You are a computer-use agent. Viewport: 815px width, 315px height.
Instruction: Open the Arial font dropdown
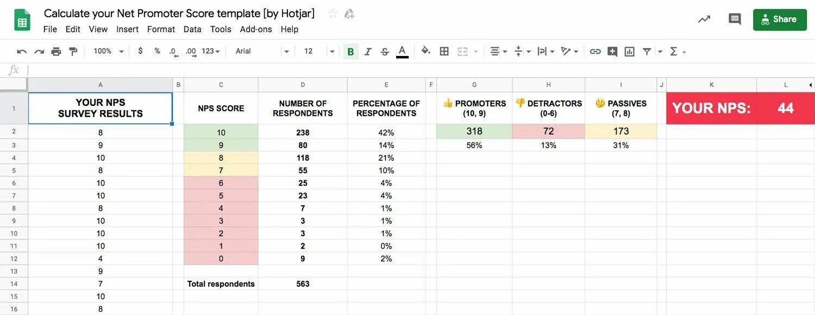[262, 51]
